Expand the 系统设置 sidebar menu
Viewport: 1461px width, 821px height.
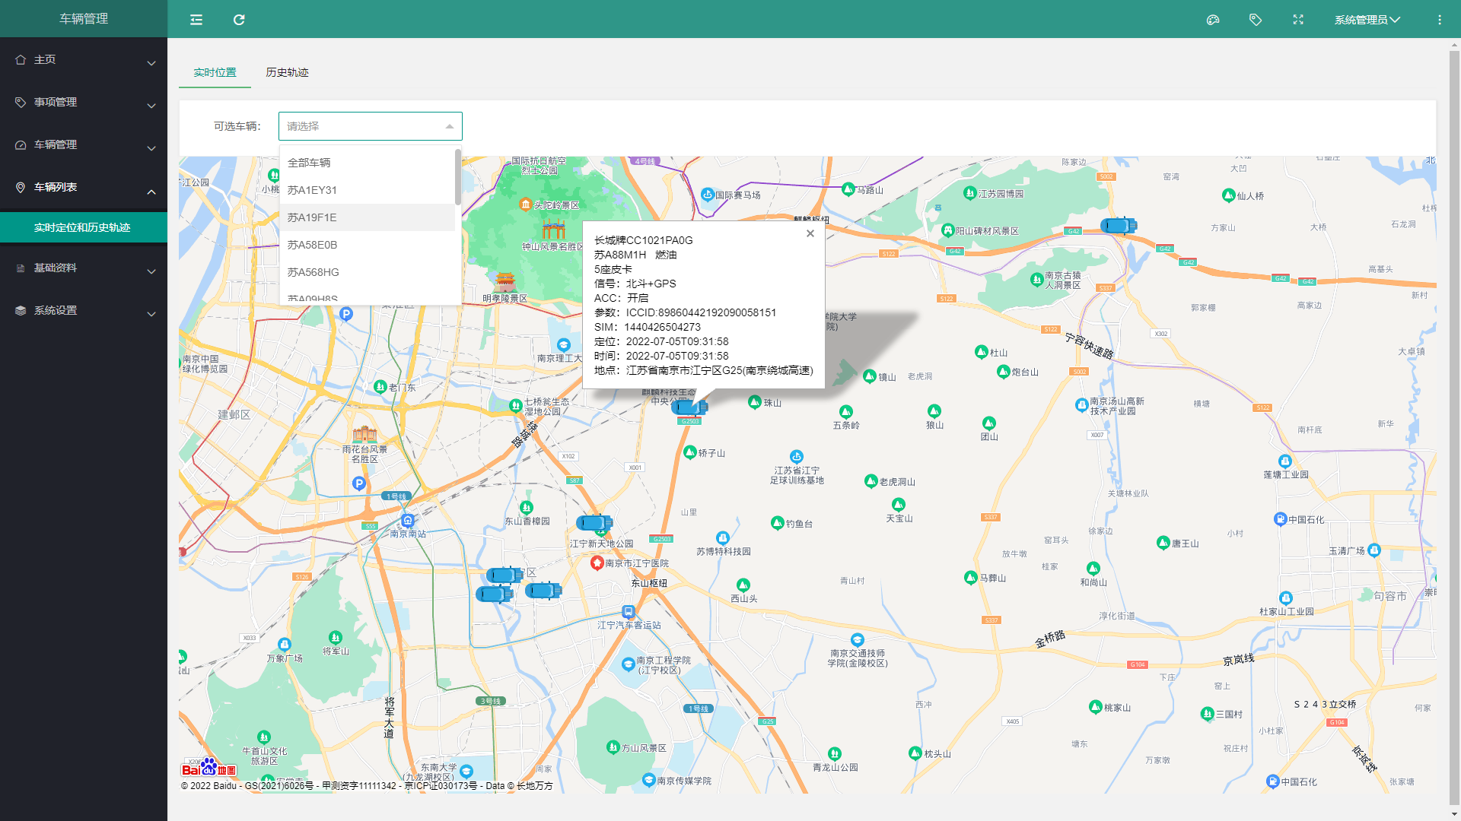[x=84, y=310]
